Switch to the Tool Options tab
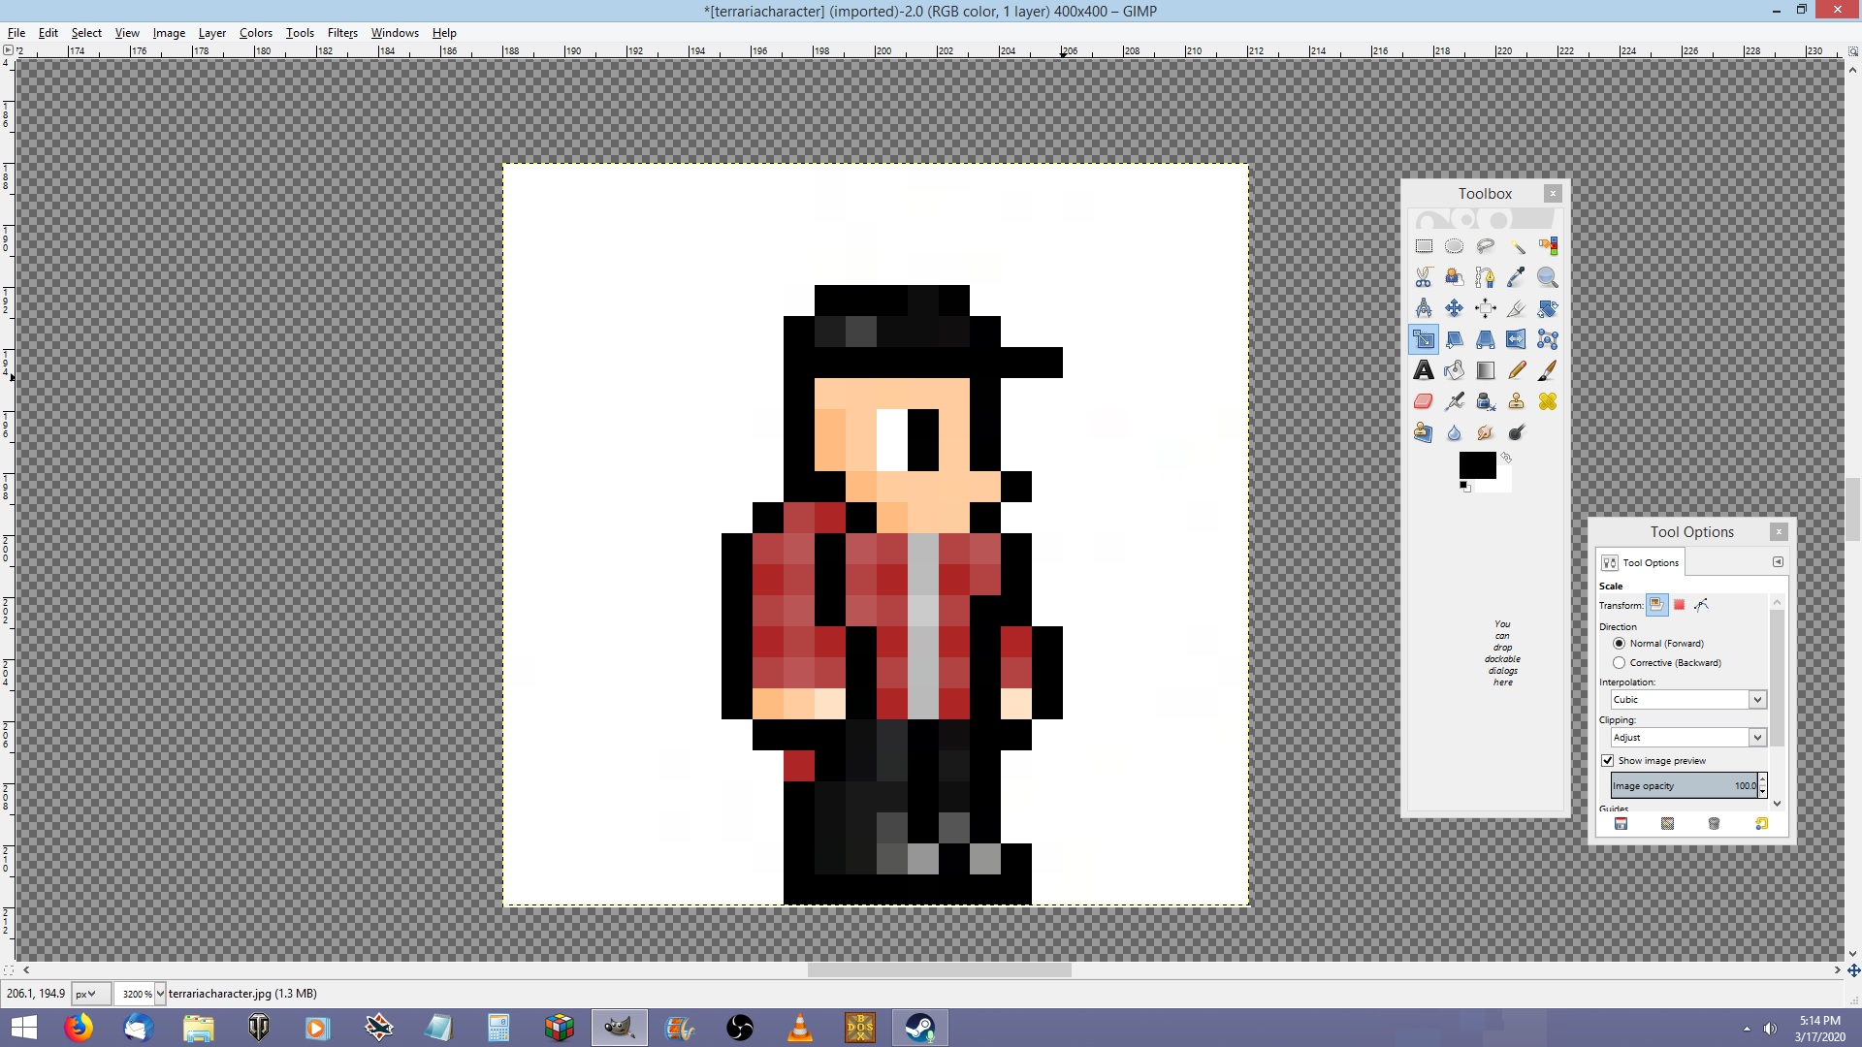 [1641, 562]
